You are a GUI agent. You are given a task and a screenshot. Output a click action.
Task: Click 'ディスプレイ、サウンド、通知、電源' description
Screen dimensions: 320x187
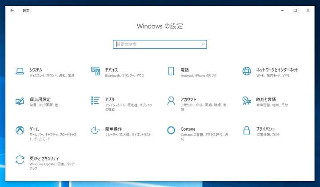coord(52,75)
